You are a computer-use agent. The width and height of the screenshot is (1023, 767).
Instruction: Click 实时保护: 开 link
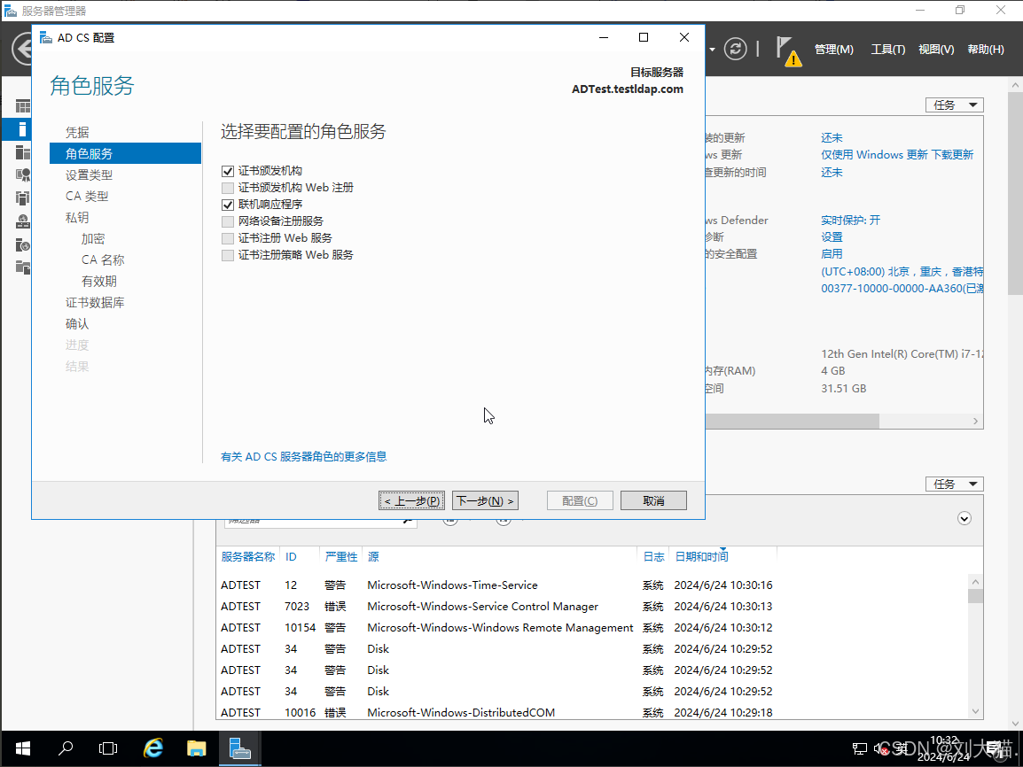pos(850,221)
